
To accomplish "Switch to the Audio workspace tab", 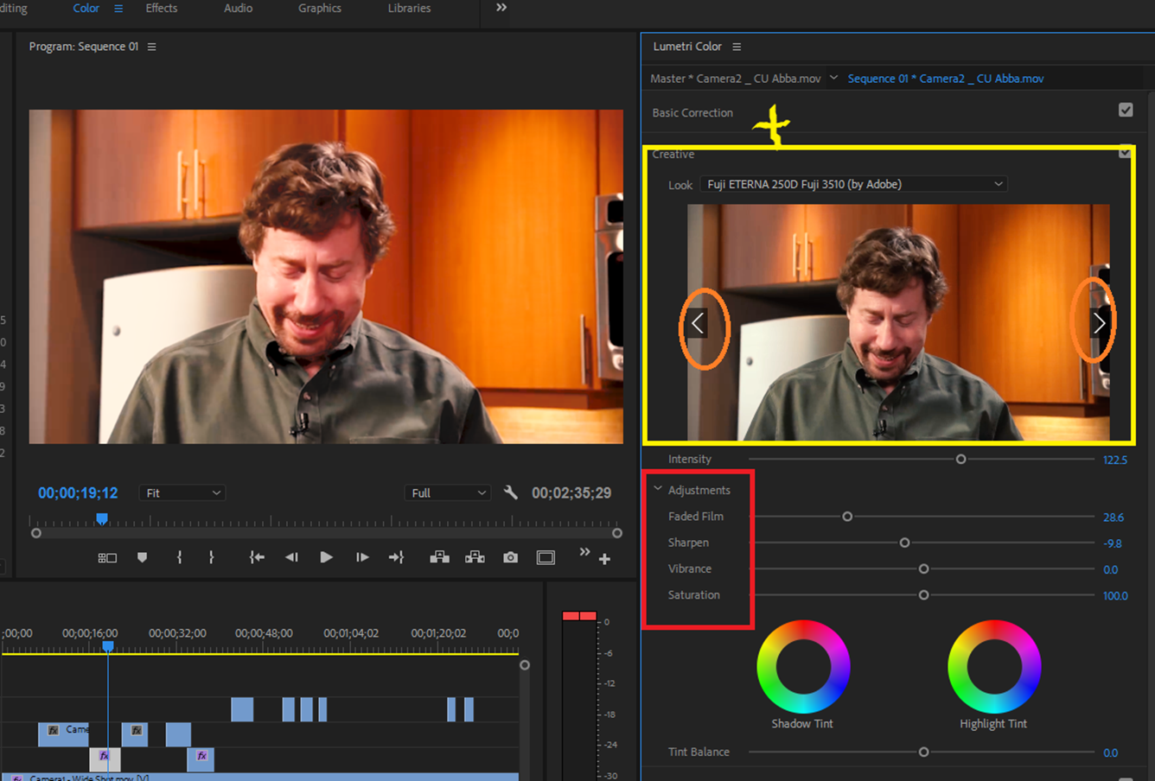I will [238, 9].
